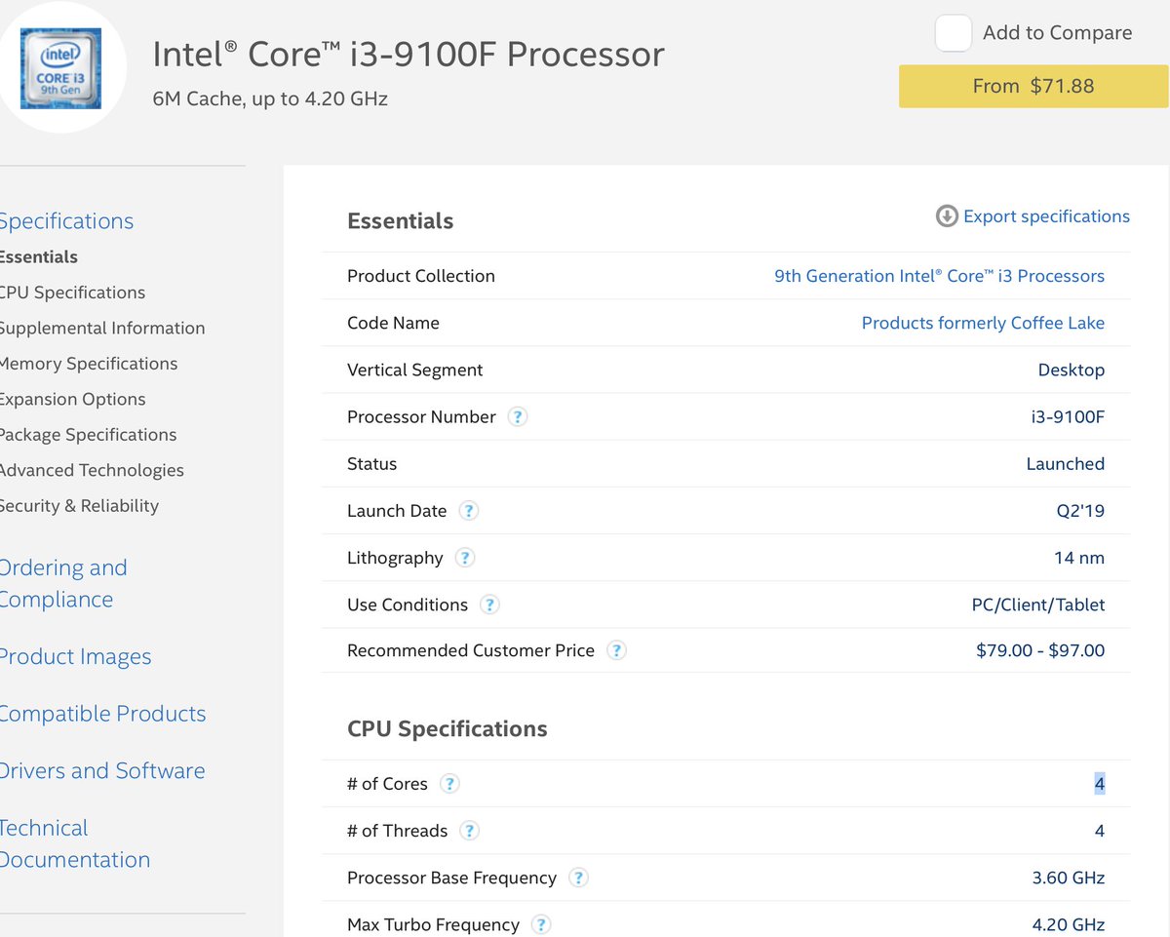Open Product Images section
Viewport: 1170px width, 937px height.
pos(75,657)
